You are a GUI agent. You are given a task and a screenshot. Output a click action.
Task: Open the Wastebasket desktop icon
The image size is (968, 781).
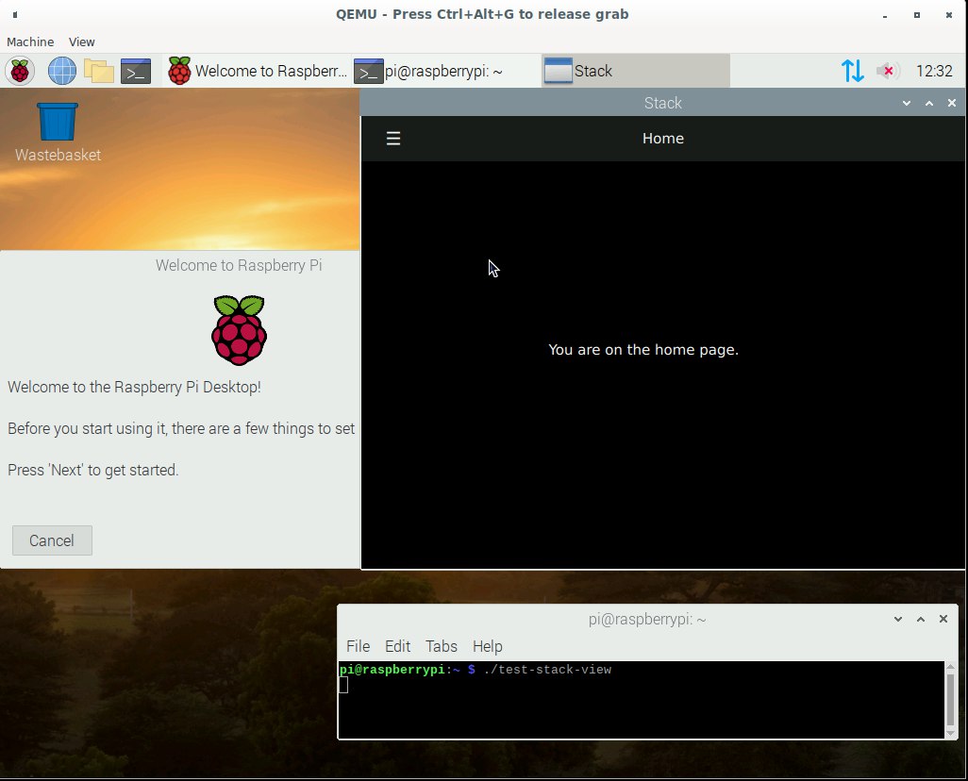58,132
